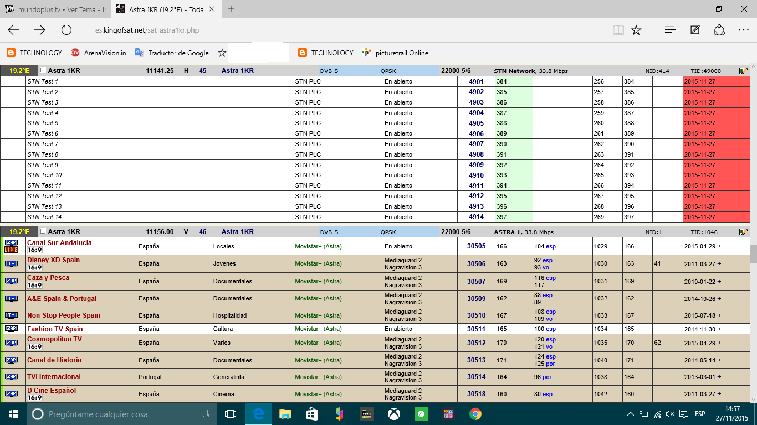757x425 pixels.
Task: Open the Disney XD Spain channel link
Action: (53, 260)
